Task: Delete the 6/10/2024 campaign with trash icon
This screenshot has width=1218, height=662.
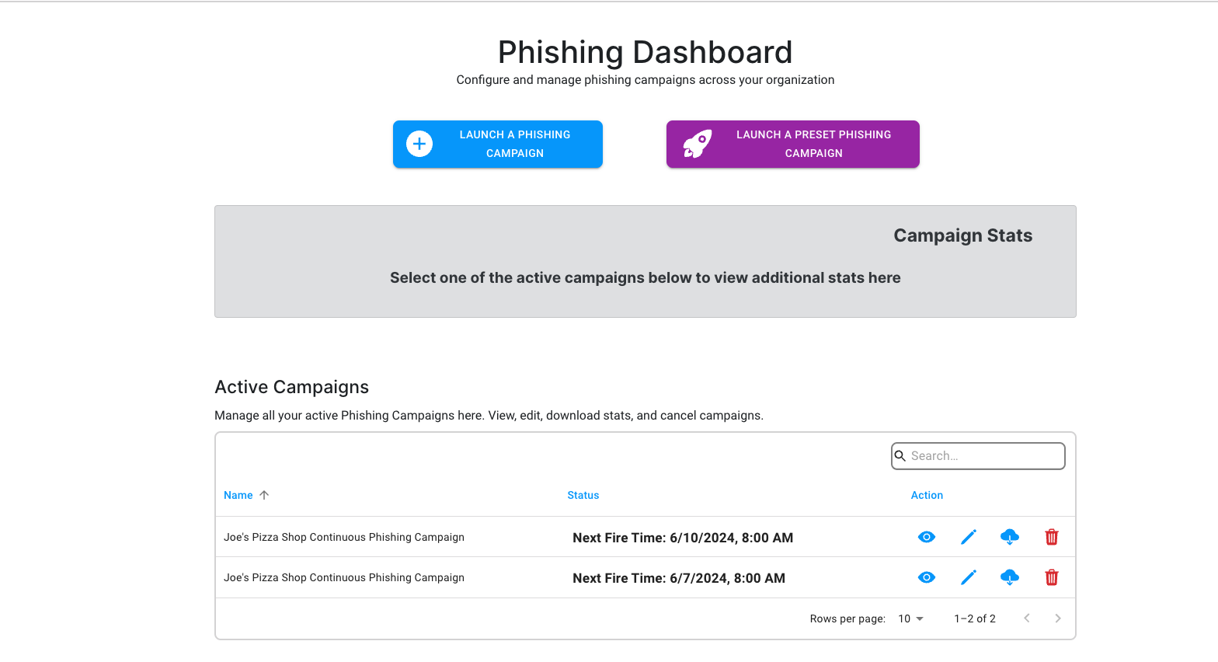Action: [x=1052, y=537]
